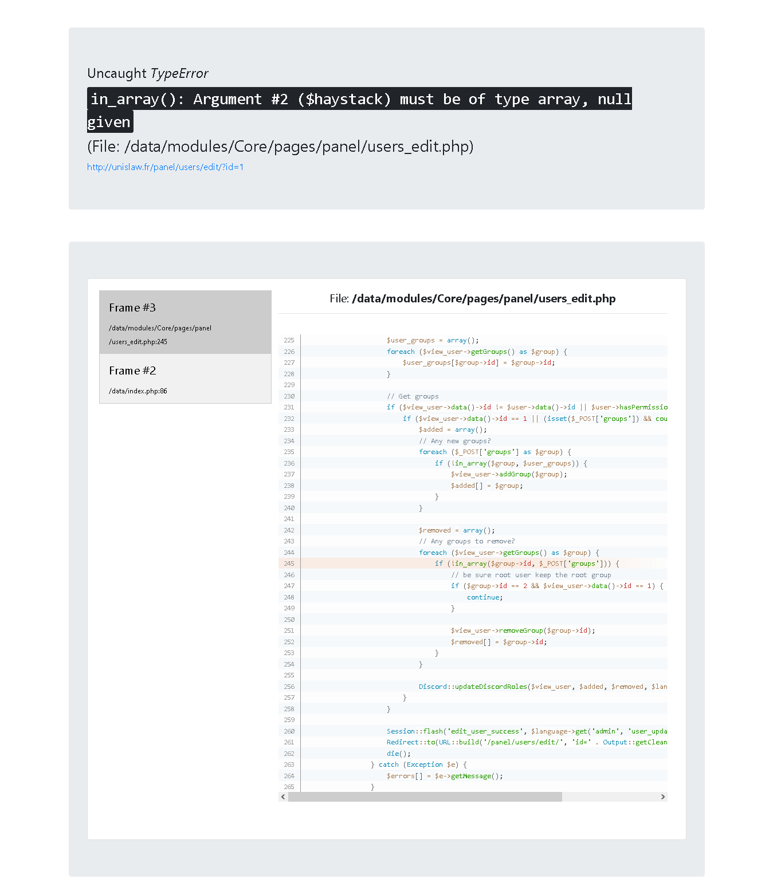The width and height of the screenshot is (773, 895).
Task: Click the right scroll arrow on code viewer
Action: click(662, 797)
